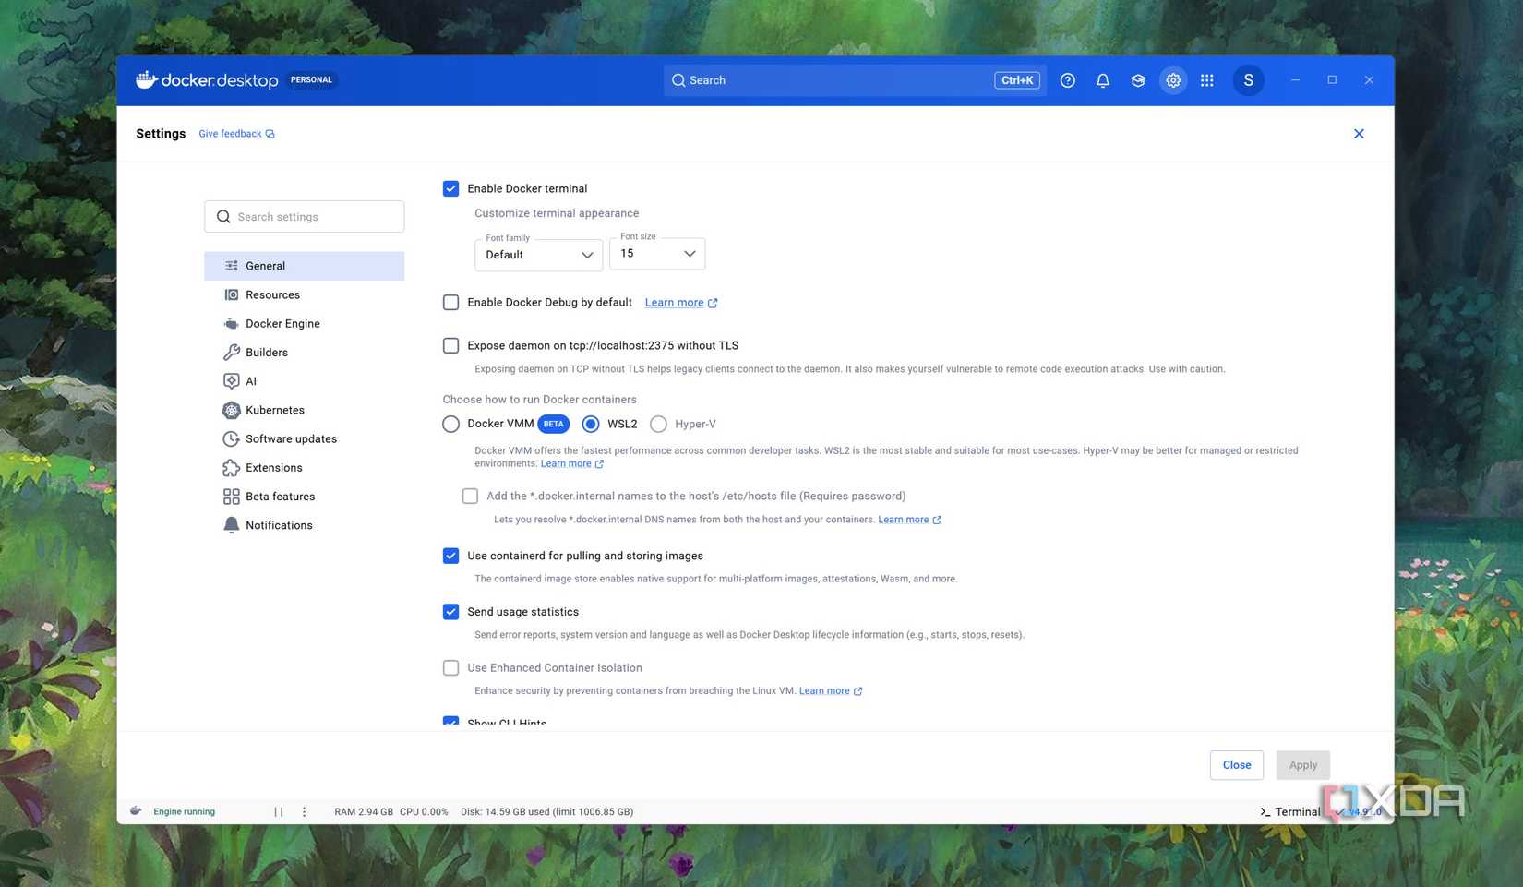Click the Disk usage status text
1523x887 pixels.
click(546, 812)
